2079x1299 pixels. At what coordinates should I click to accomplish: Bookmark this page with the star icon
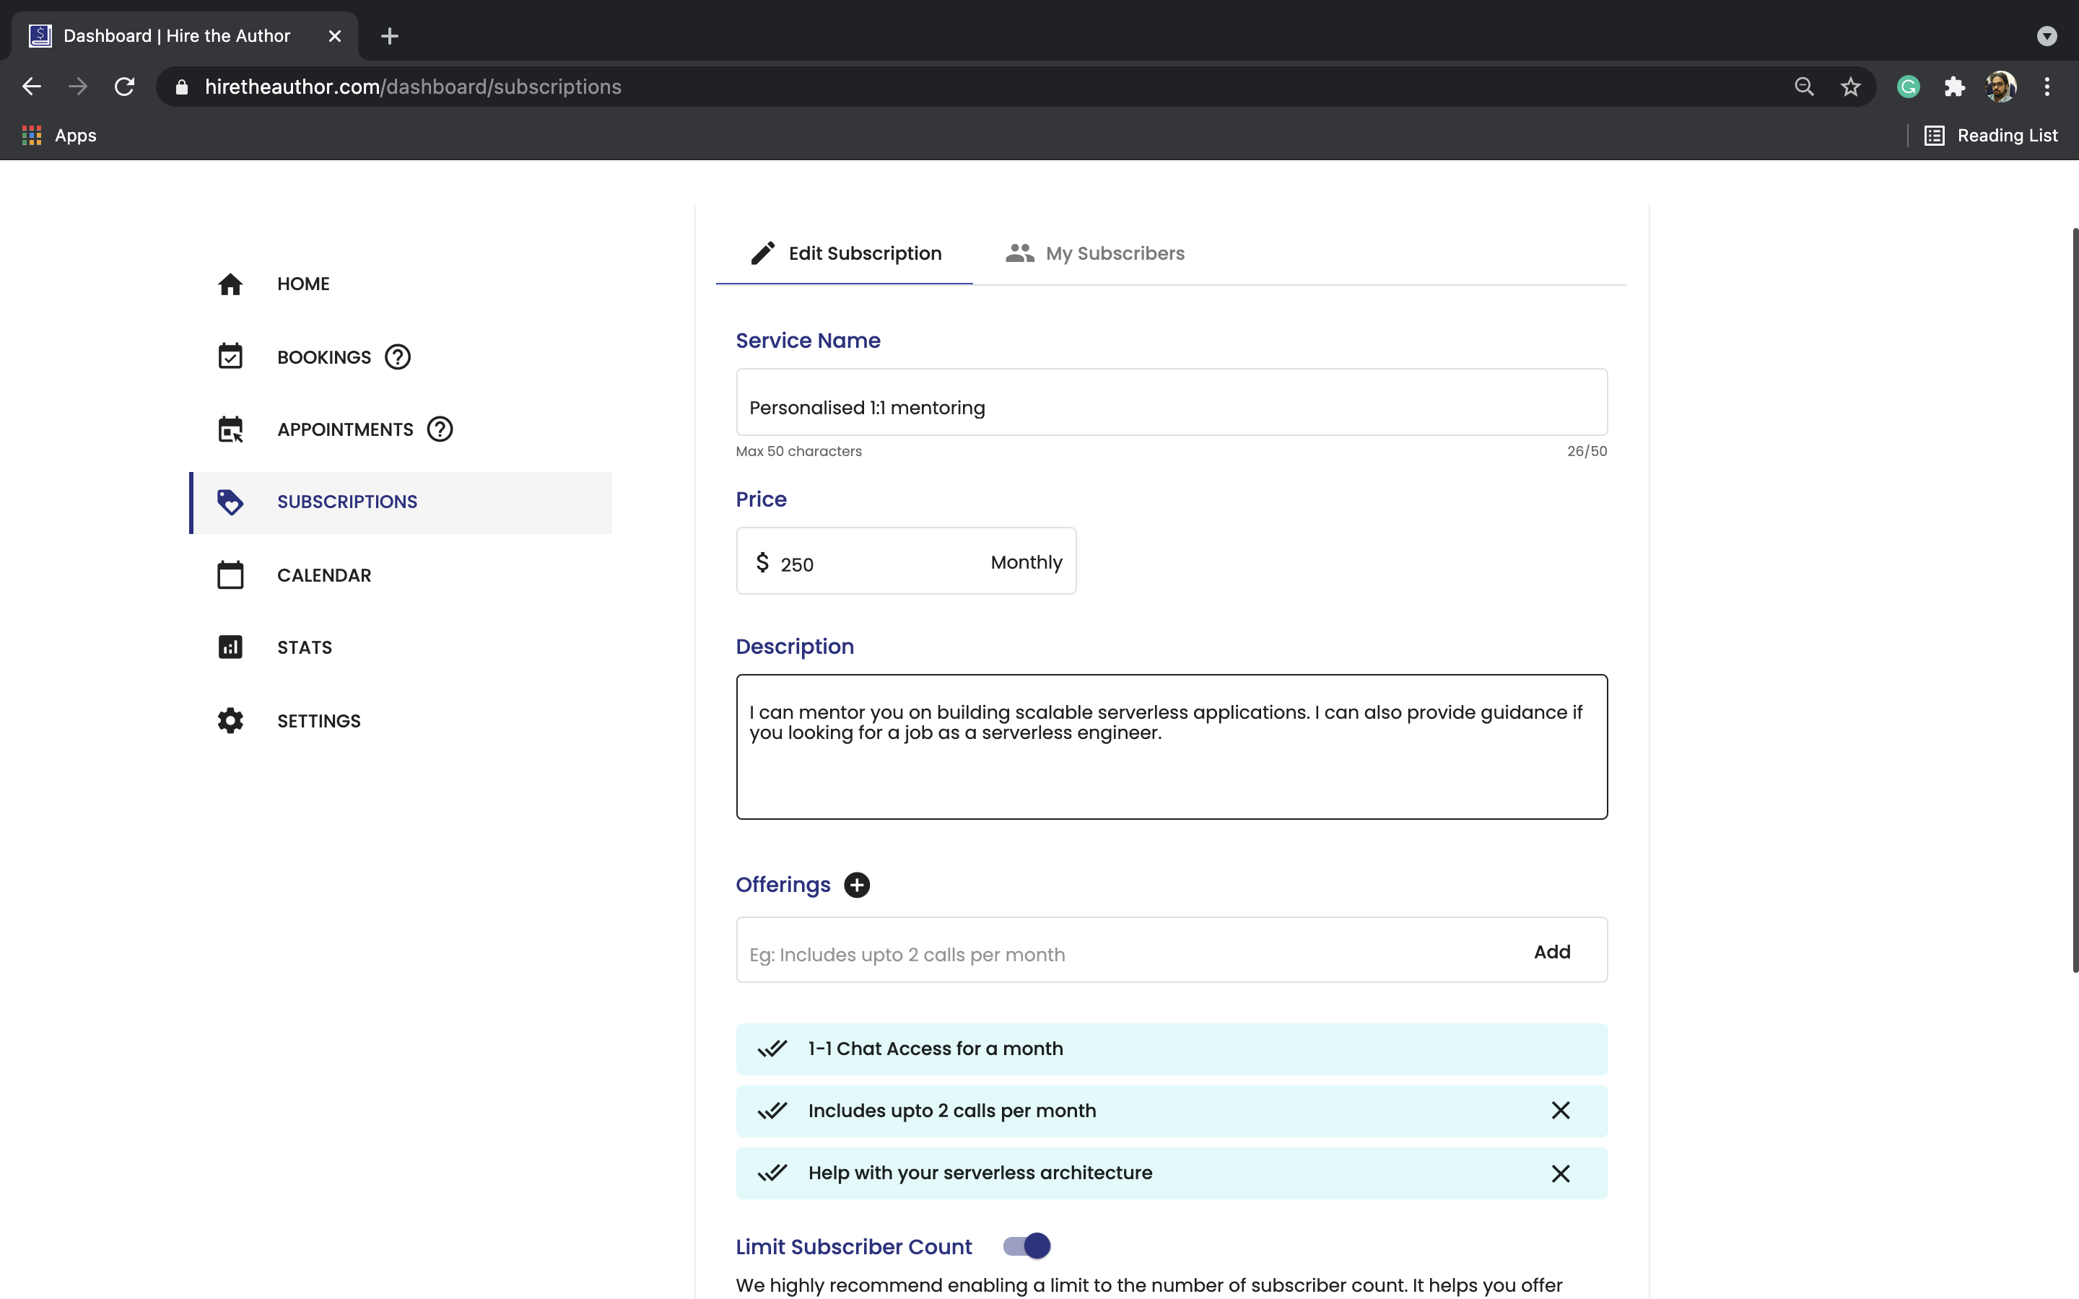click(1850, 87)
